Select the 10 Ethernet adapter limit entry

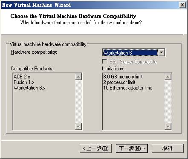[127, 88]
